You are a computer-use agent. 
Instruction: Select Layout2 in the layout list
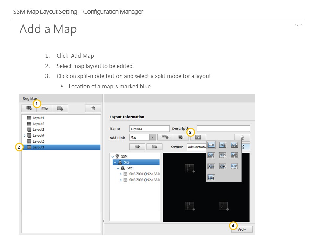click(x=38, y=124)
